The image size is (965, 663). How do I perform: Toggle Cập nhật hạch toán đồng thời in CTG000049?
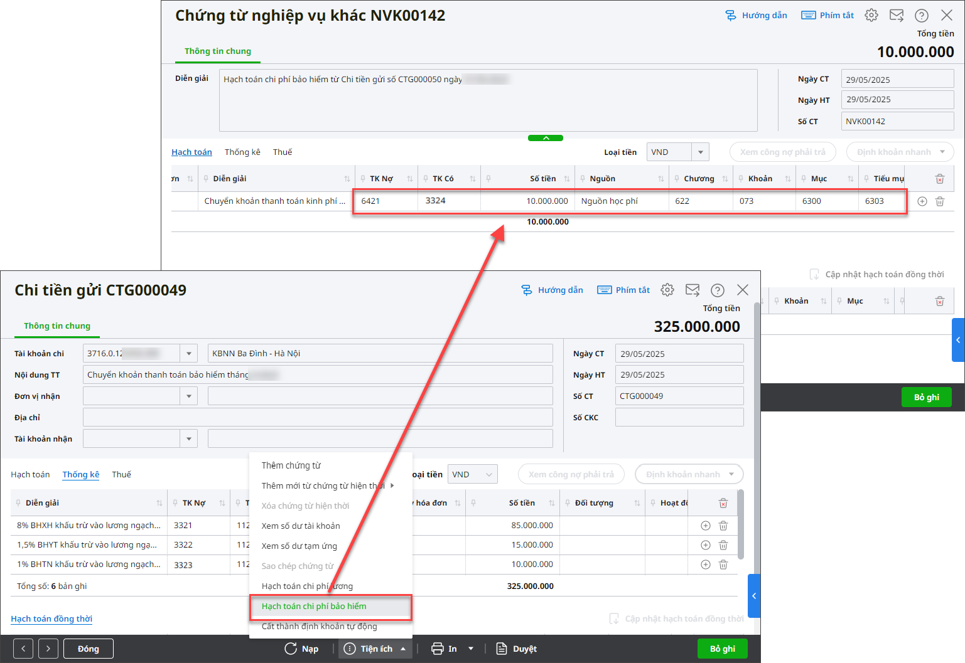pos(676,618)
